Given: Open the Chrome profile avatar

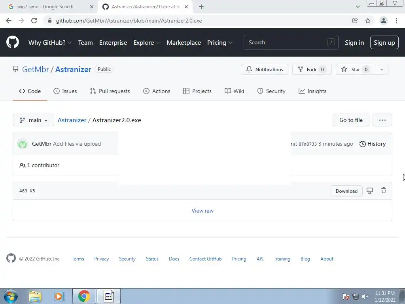Looking at the screenshot, I should coord(384,21).
